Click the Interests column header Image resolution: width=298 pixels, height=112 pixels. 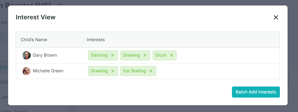coord(96,40)
